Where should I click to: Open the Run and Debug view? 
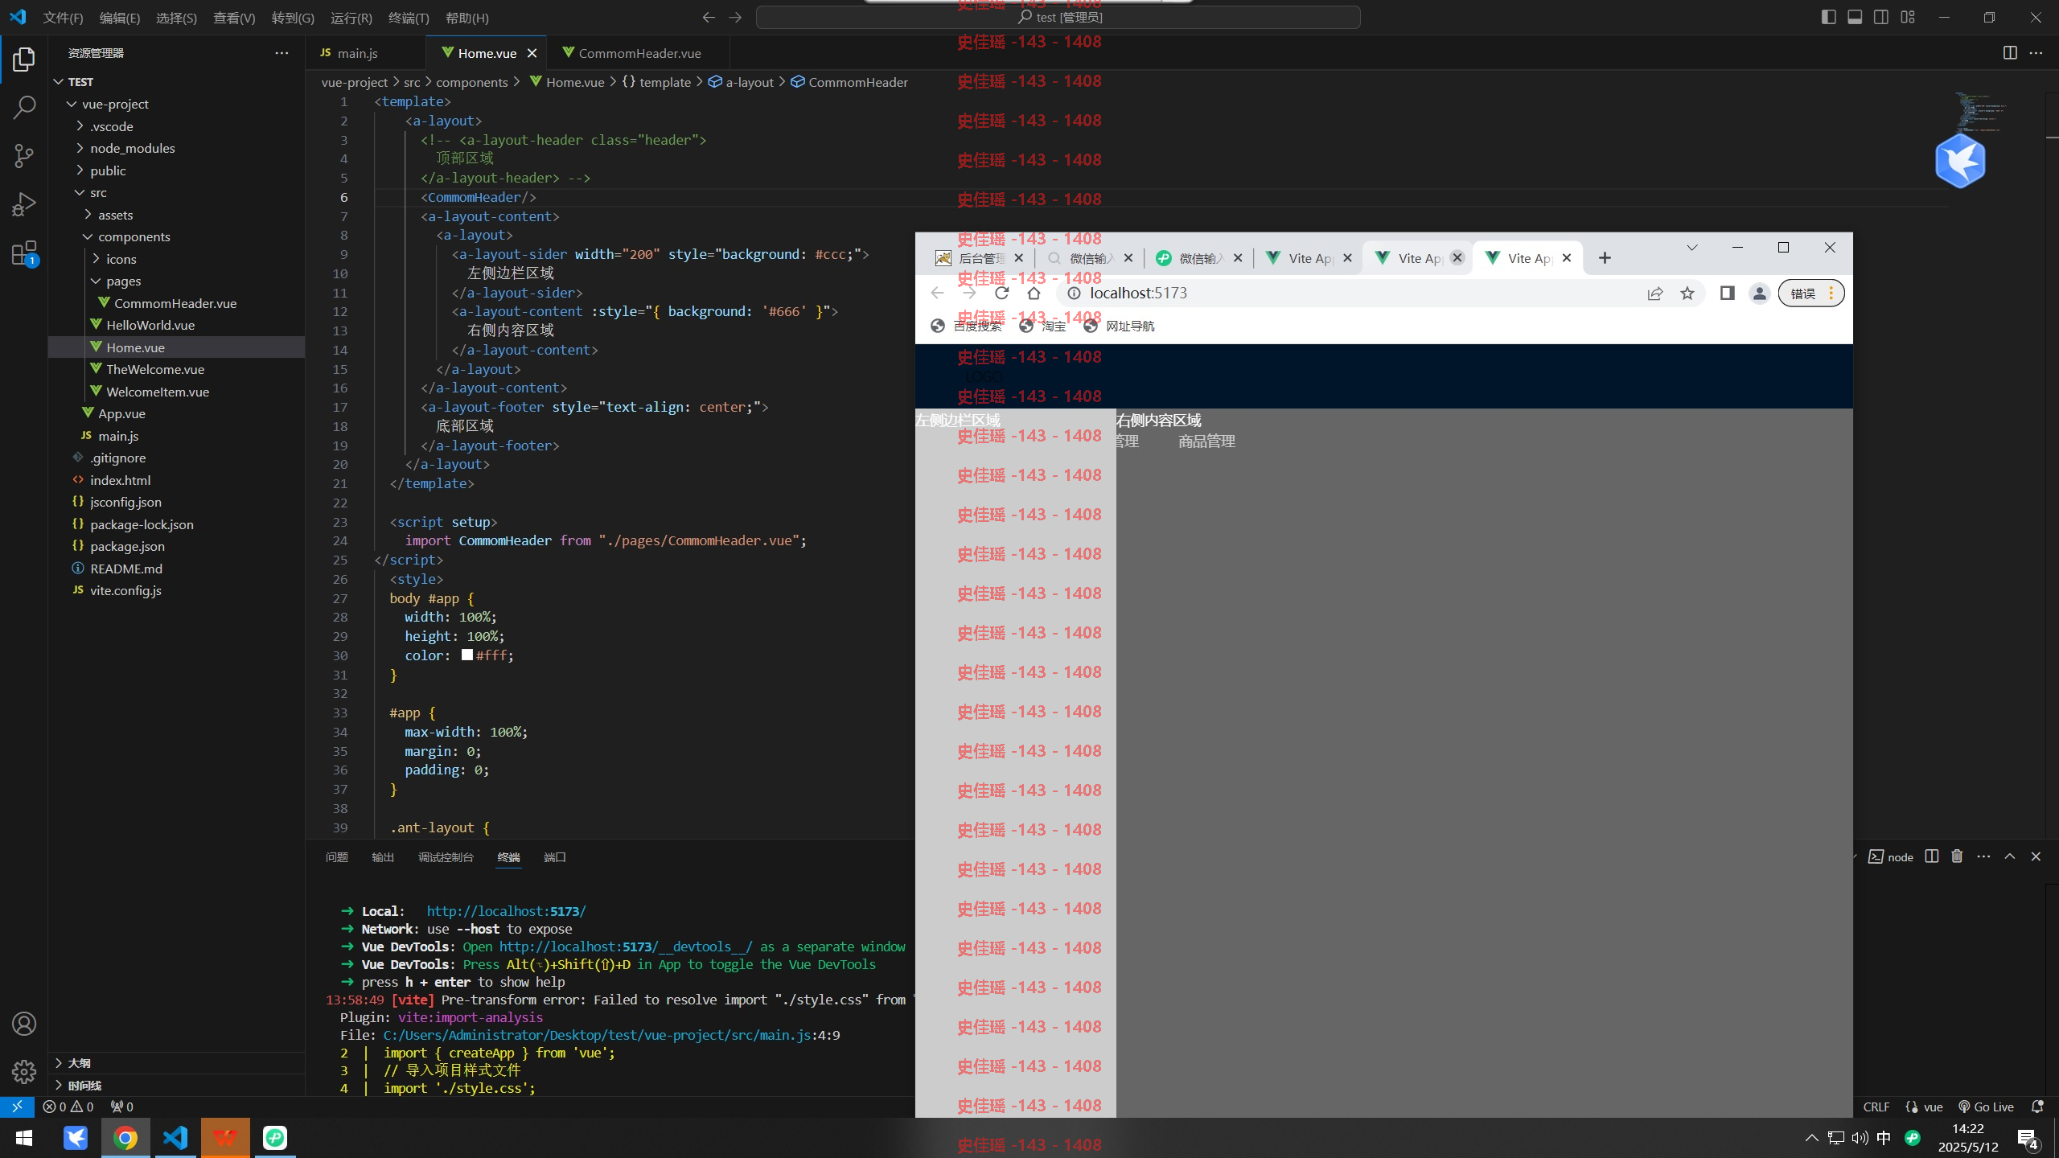(x=24, y=204)
